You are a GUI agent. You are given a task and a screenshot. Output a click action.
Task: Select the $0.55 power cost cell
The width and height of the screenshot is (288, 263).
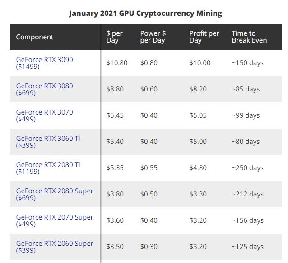(149, 168)
